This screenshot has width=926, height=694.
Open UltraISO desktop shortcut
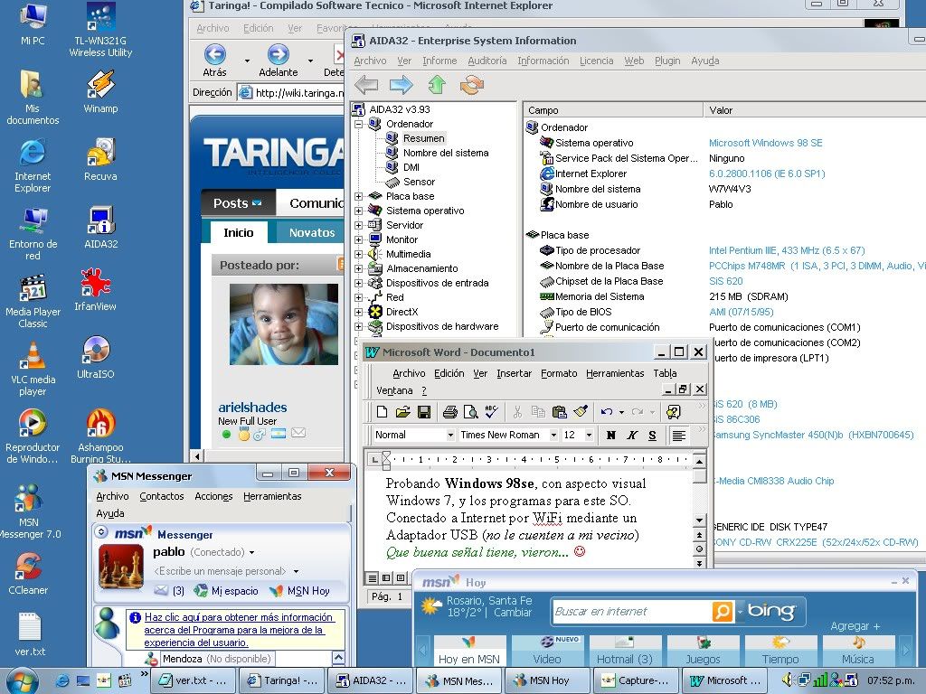click(x=95, y=357)
